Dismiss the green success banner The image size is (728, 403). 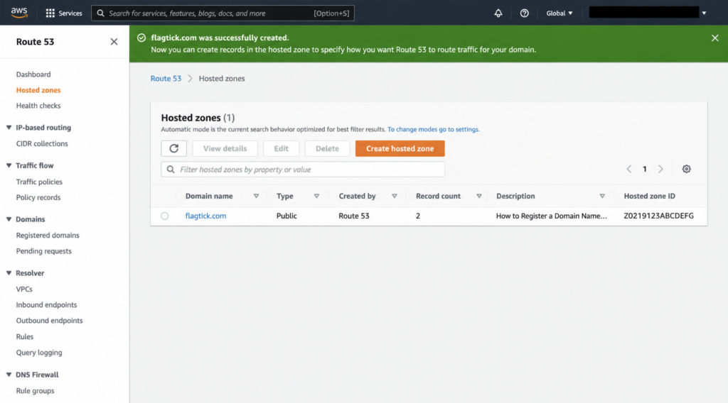click(715, 38)
